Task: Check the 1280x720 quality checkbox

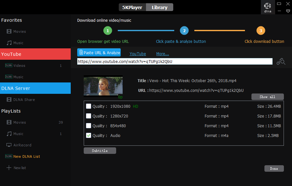Action: 89,116
